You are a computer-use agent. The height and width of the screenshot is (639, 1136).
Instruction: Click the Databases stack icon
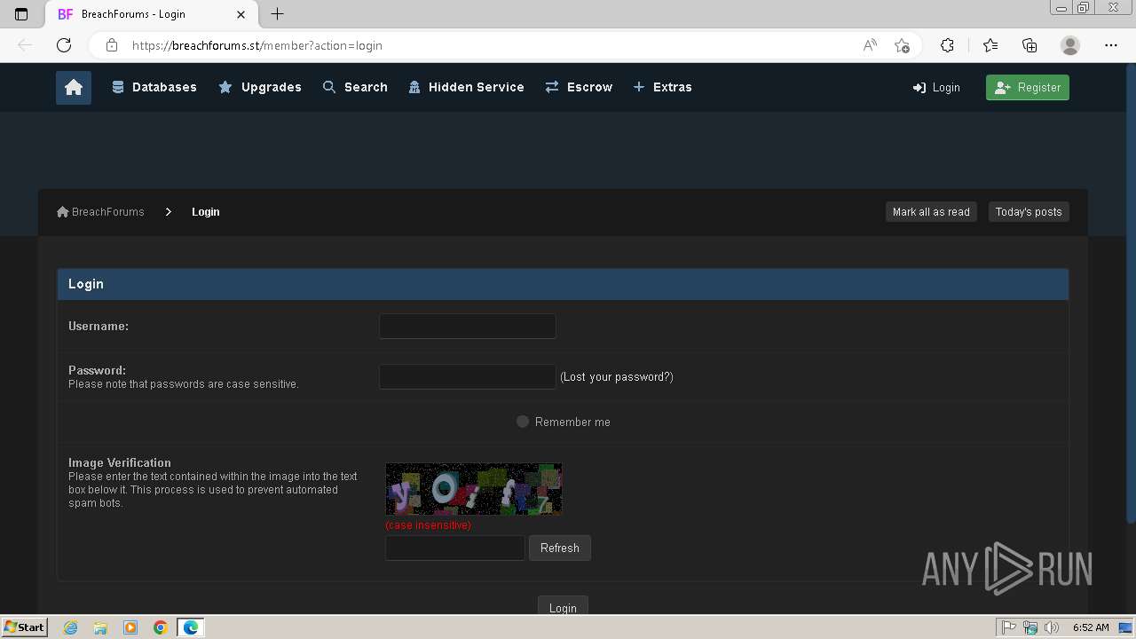click(118, 87)
